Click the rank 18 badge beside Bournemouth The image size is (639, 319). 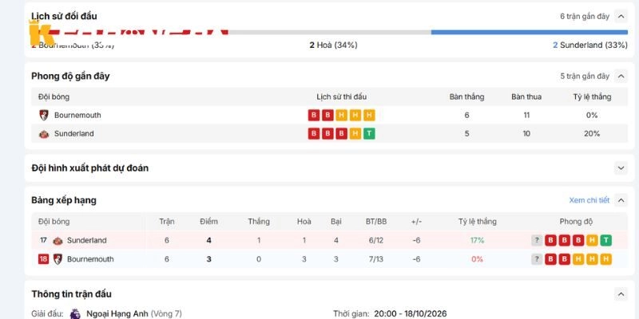coord(43,259)
